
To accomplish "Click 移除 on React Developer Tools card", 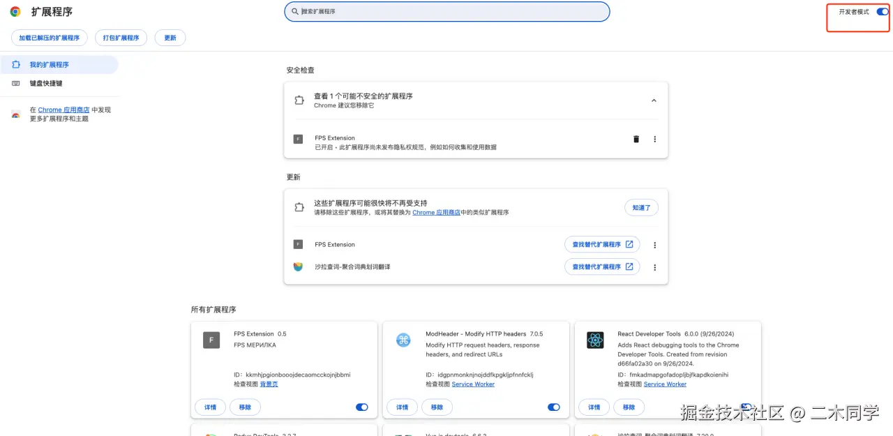I will click(629, 407).
